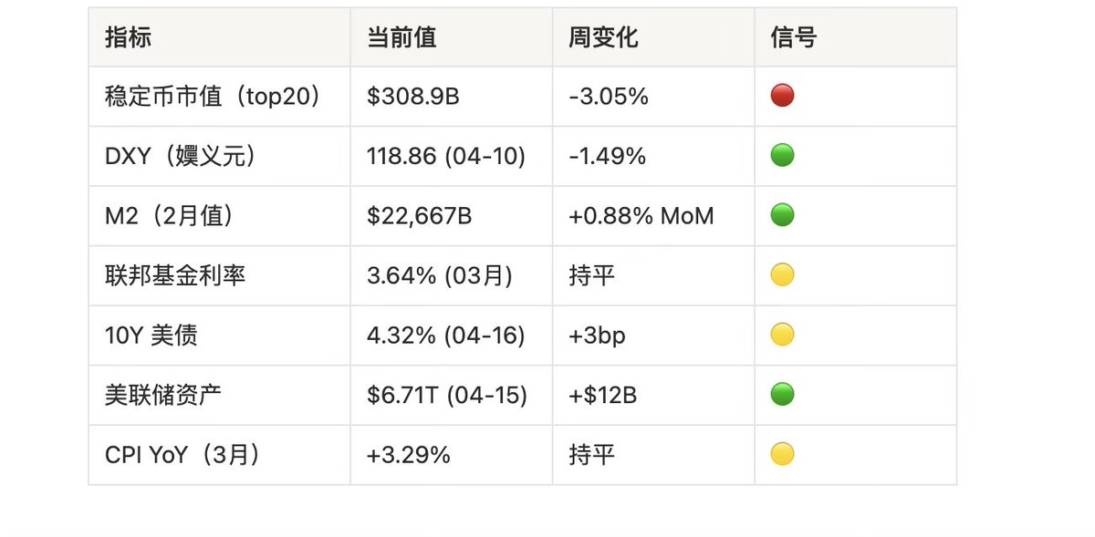Click the 当前值 column header
Image resolution: width=1095 pixels, height=537 pixels.
401,37
